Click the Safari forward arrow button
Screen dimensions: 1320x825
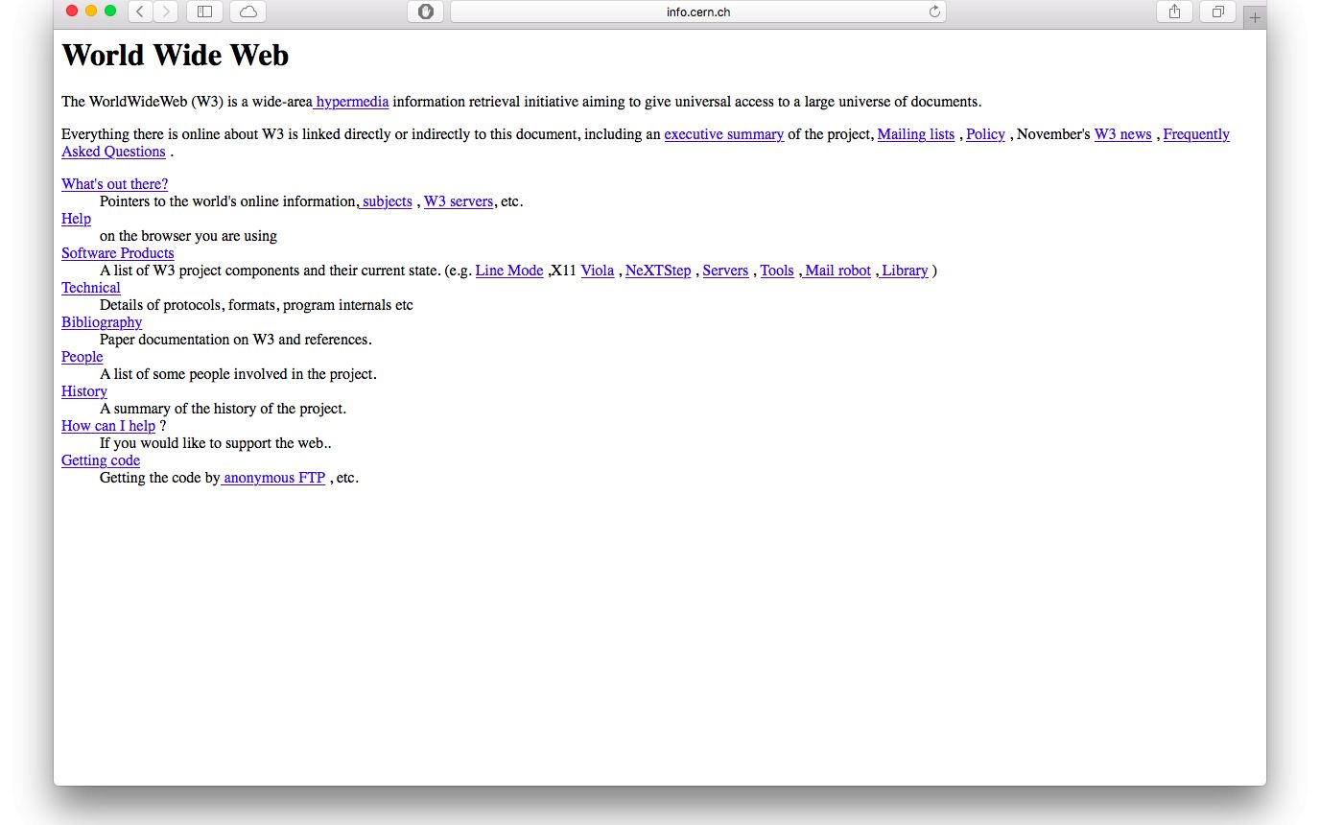coord(166,12)
